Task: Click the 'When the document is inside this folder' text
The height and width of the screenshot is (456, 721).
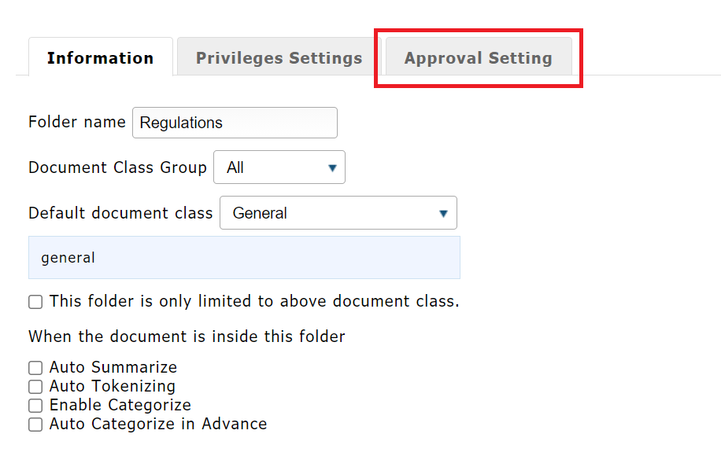Action: [x=187, y=336]
